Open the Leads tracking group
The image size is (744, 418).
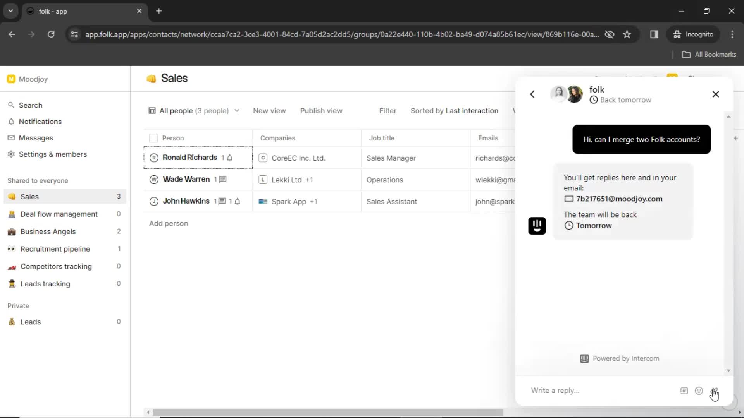point(65,284)
